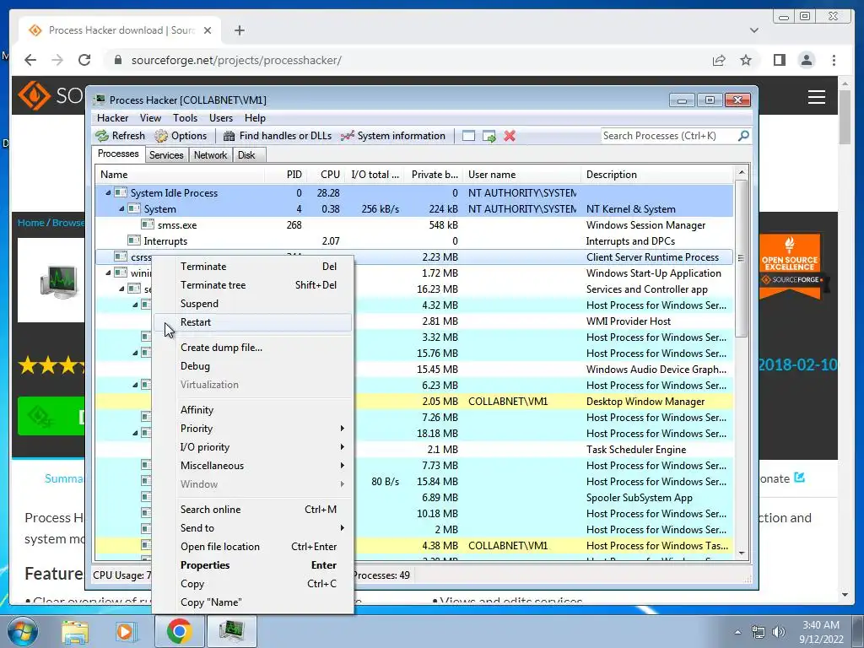Open Properties from context menu
The width and height of the screenshot is (864, 648).
252,565
